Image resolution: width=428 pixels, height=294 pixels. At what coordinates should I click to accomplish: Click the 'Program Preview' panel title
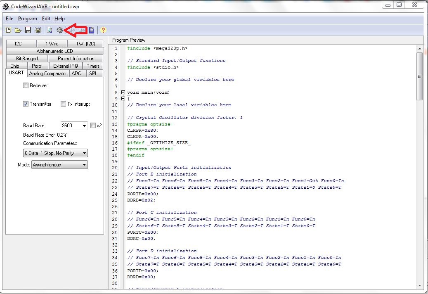[129, 40]
